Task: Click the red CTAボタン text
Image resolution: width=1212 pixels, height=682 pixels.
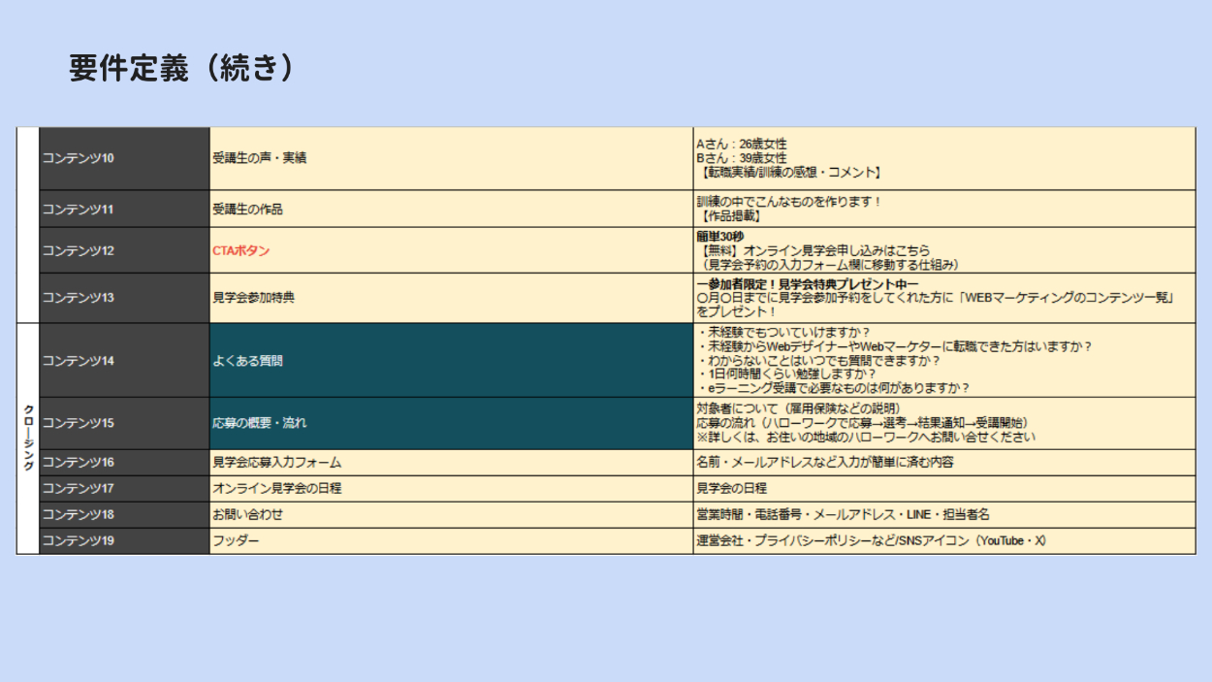Action: tap(240, 251)
